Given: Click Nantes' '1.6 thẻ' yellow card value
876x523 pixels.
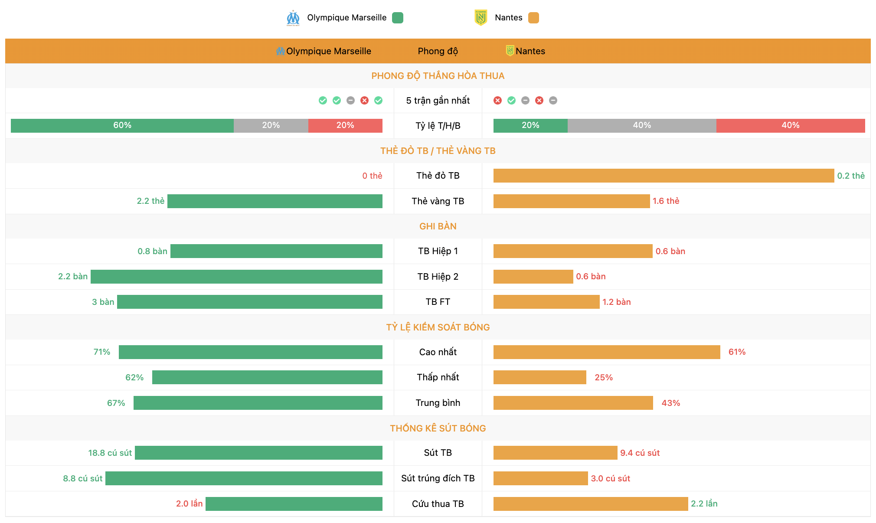Looking at the screenshot, I should point(666,201).
